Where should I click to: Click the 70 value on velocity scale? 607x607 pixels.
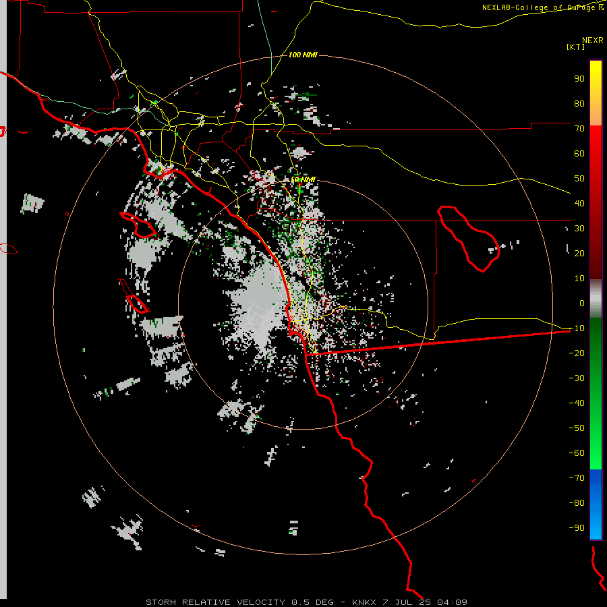(x=579, y=129)
